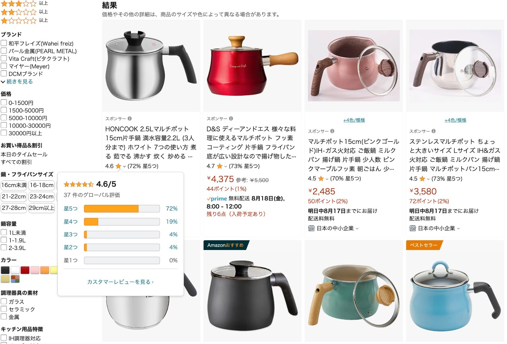Open rating dropdown chevron for stainless multipot
Viewport: 507px width, 344px height.
[428, 179]
